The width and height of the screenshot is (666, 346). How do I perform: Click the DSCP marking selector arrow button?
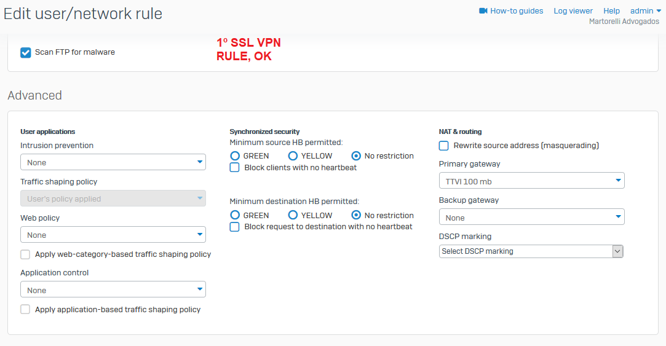[617, 251]
